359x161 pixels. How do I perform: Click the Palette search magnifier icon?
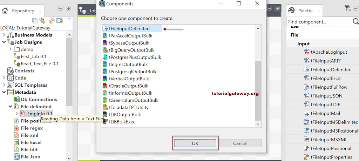click(x=355, y=21)
